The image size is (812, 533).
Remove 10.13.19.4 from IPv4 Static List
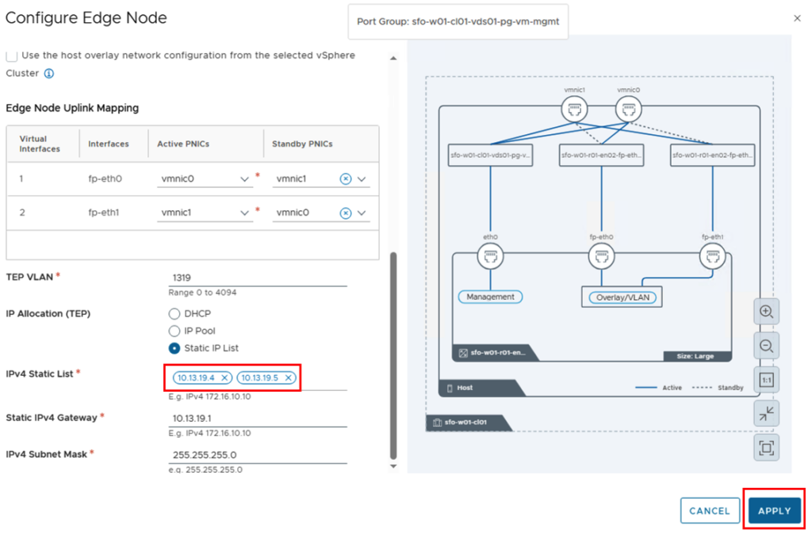(224, 378)
